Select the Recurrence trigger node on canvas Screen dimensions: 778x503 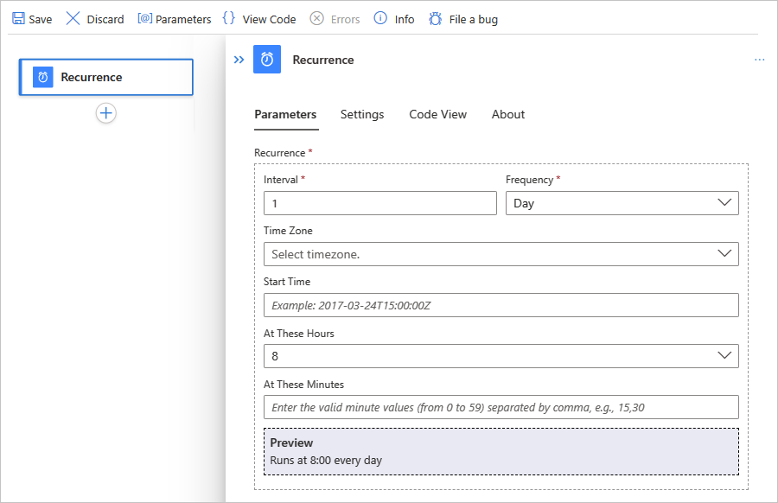[x=105, y=77]
